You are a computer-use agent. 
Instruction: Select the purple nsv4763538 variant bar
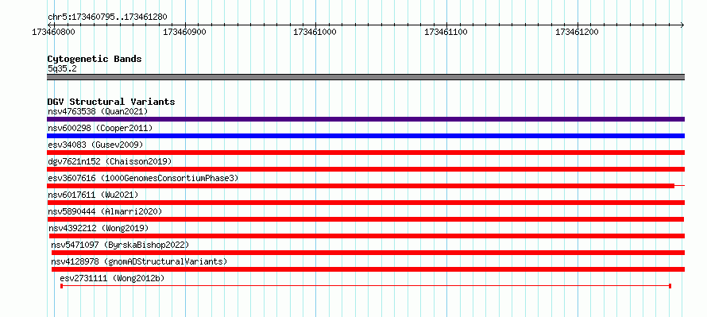point(365,119)
